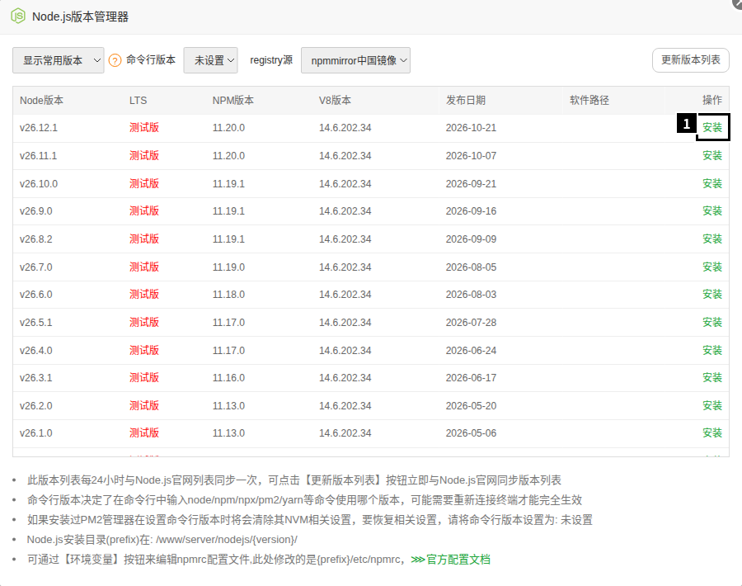Select the v26.6.0 version cell
Image resolution: width=742 pixels, height=586 pixels.
[x=36, y=295]
